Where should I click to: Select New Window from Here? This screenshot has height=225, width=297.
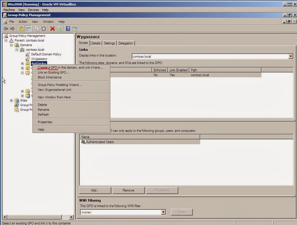[x=54, y=97]
